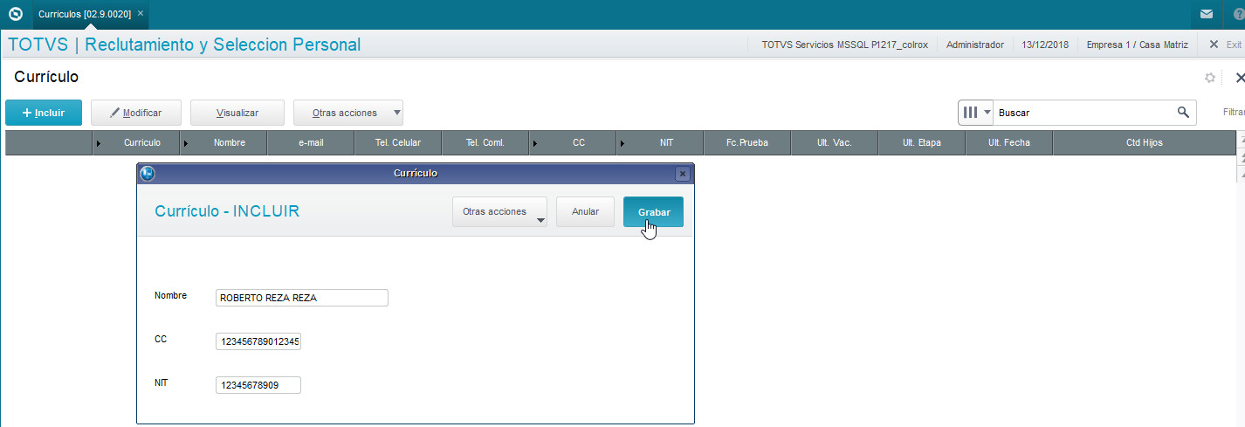Click into the Nombre input field
This screenshot has width=1245, height=427.
click(x=301, y=298)
